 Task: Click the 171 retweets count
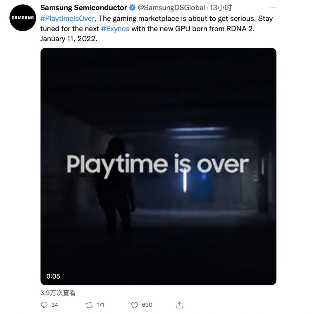100,305
